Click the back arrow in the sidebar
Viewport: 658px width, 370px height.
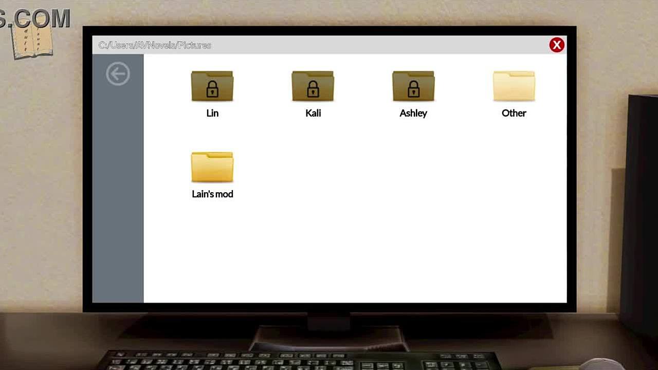pos(118,75)
